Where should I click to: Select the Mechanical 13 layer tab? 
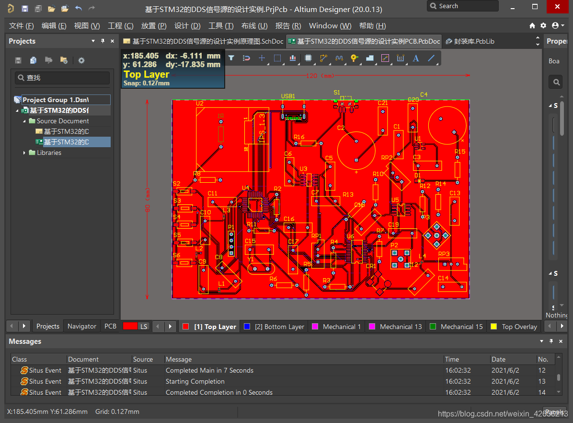[x=395, y=327]
